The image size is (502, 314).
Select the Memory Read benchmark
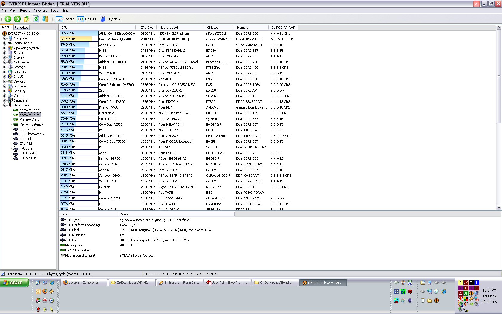29,110
